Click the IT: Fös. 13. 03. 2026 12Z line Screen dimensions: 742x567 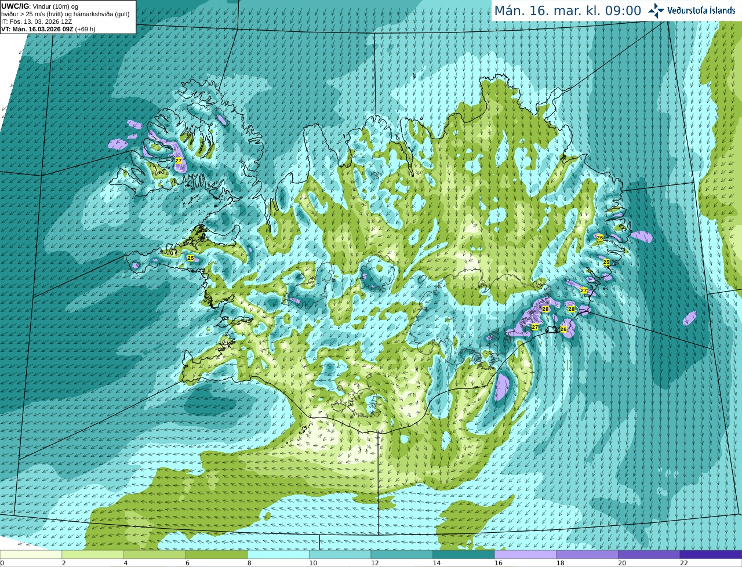(37, 21)
